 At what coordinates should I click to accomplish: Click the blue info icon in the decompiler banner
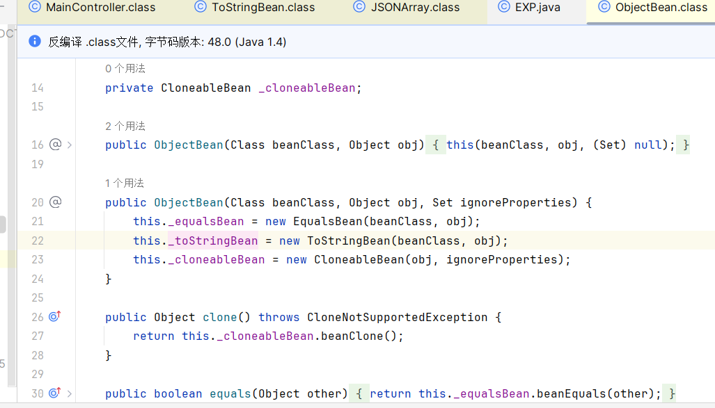pos(34,42)
